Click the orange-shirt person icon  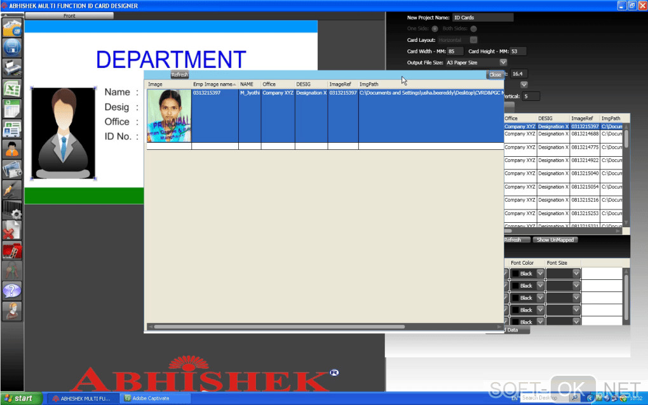click(12, 149)
